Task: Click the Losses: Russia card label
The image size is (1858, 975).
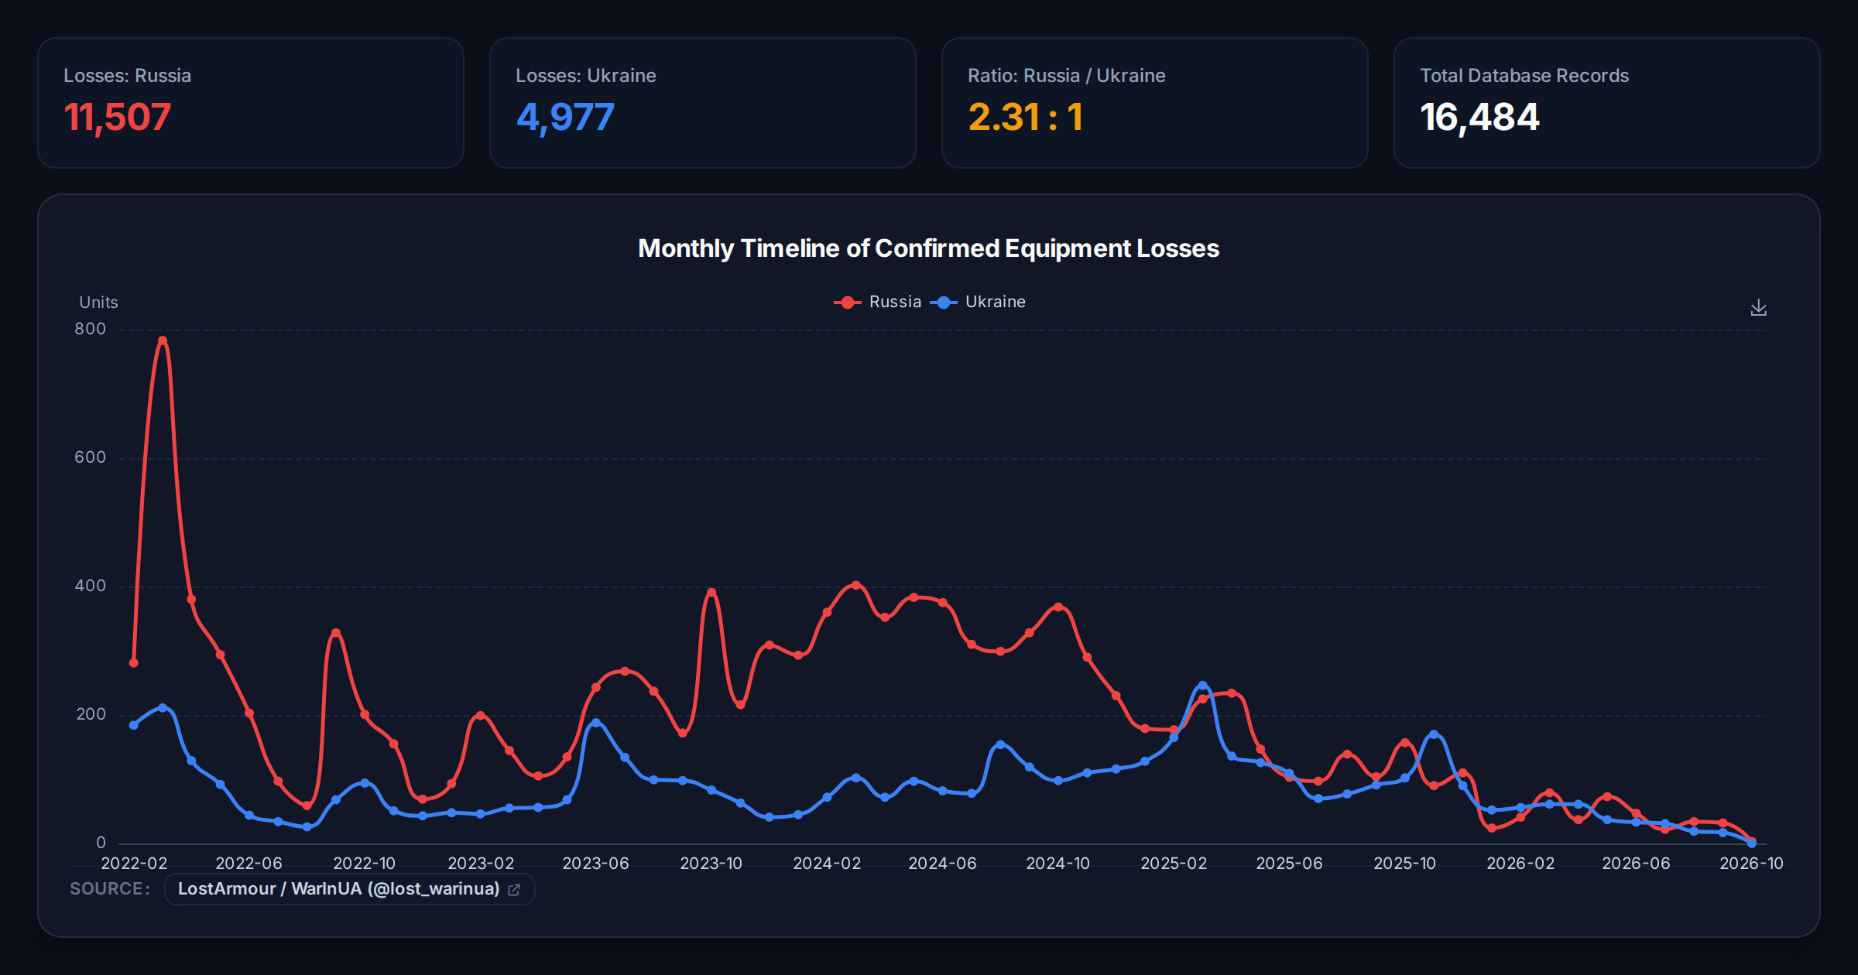Action: tap(128, 76)
